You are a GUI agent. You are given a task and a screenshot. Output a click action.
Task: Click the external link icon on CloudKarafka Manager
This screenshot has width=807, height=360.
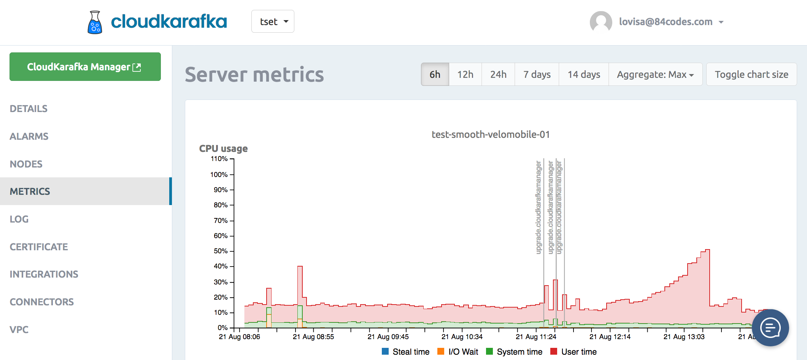[137, 67]
